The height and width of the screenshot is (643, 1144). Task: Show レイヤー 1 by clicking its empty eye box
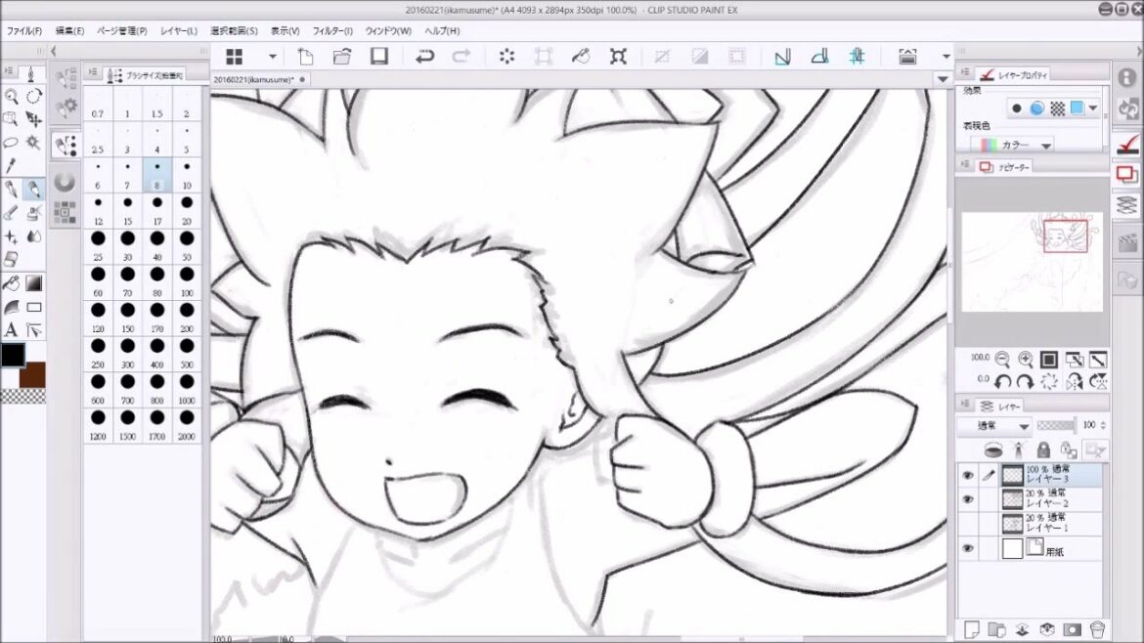968,523
